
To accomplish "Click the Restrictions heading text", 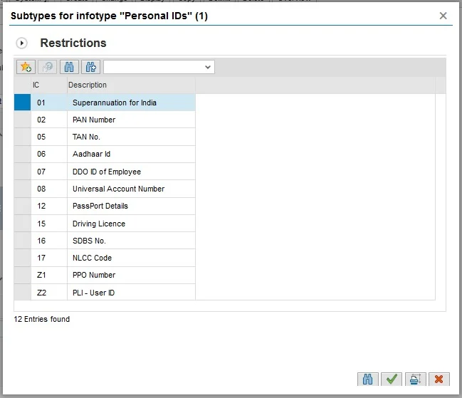I will (73, 43).
